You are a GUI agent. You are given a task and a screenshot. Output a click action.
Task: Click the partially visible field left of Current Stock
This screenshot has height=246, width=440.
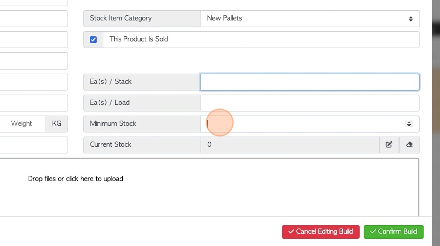[34, 145]
